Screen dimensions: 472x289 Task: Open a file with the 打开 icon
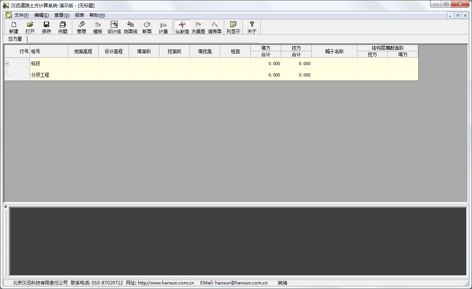30,27
